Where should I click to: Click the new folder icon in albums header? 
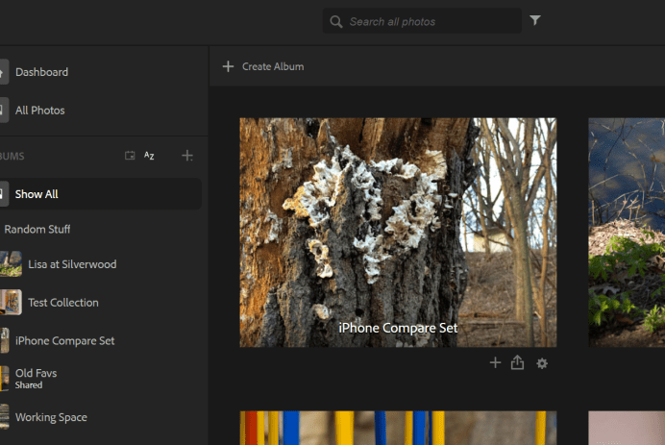130,156
